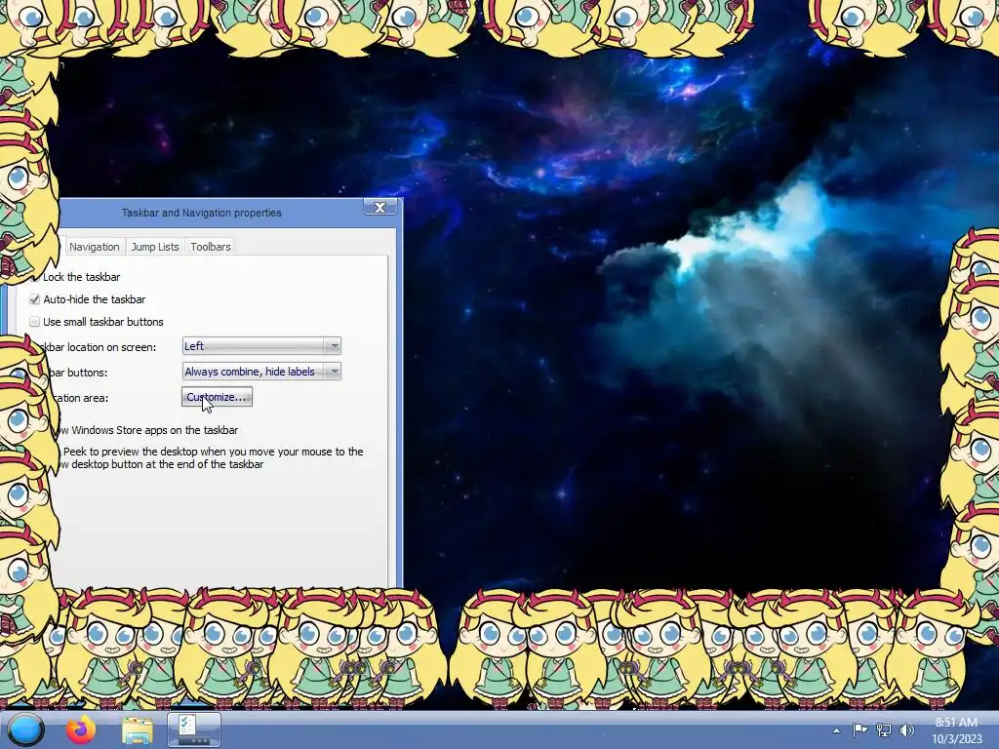Switch to the Navigation tab
Screen dimensions: 999x749
click(95, 247)
